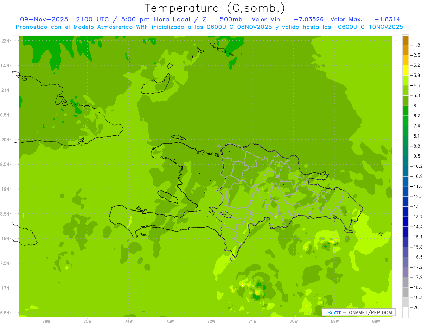Click the "72W" longitude label
The height and width of the screenshot is (326, 422).
(x=211, y=321)
